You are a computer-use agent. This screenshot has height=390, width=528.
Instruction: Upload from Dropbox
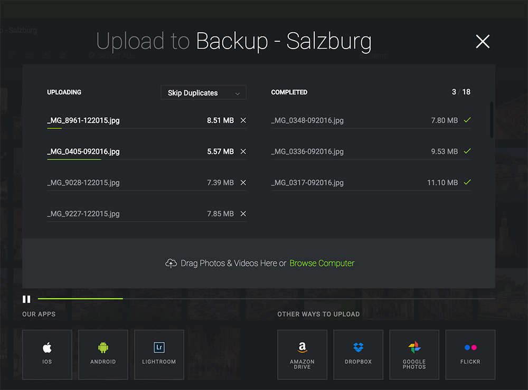pyautogui.click(x=358, y=355)
